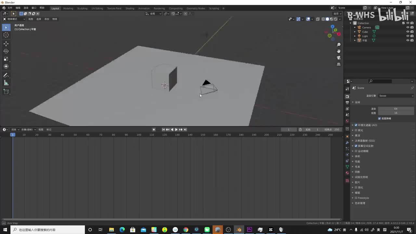Click the 视图 viewport samples field showing 16
416x234 pixels.
tap(396, 113)
